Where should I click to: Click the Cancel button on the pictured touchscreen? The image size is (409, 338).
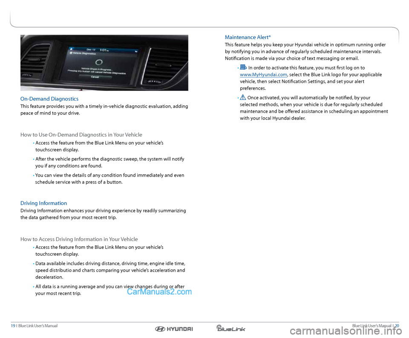tap(95, 77)
